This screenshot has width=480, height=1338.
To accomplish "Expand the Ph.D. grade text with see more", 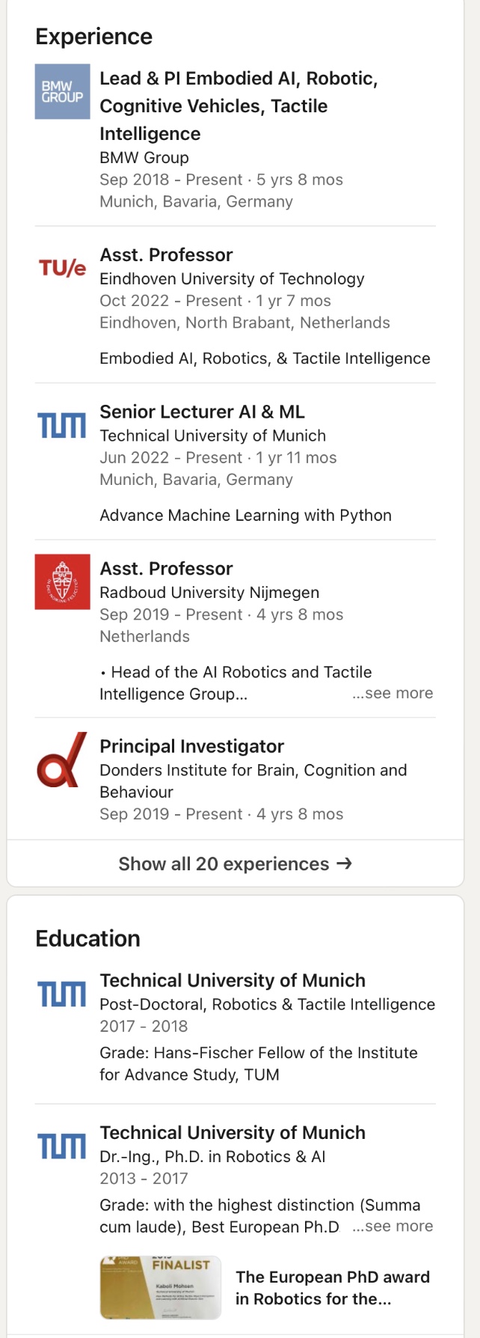I will coord(393,1226).
